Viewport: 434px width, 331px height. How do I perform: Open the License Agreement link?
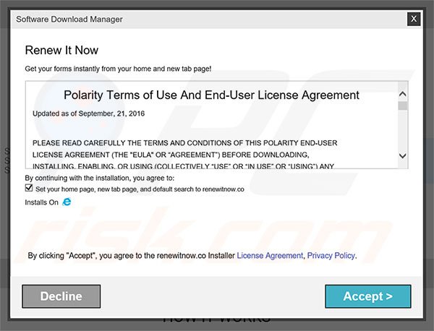[270, 256]
